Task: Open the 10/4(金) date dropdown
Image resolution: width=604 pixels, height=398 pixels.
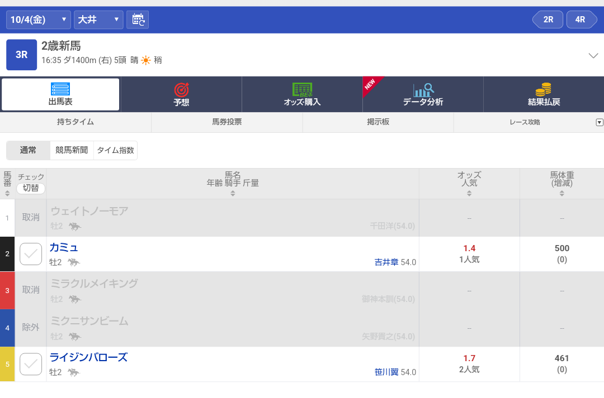Action: click(38, 20)
